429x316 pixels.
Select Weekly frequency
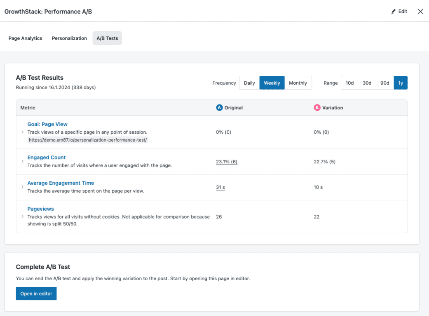point(272,83)
